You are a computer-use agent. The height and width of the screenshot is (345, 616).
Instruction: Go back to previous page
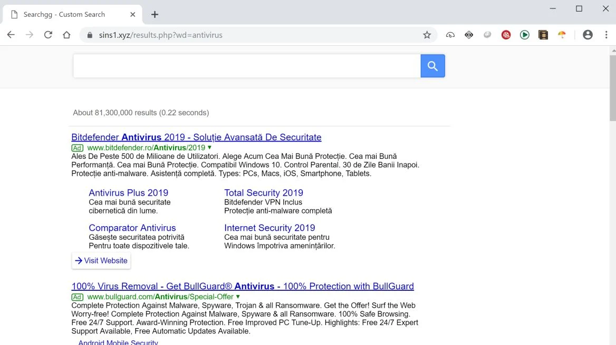click(x=11, y=35)
